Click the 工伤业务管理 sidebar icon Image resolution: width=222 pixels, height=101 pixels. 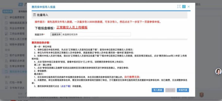coord(6,34)
